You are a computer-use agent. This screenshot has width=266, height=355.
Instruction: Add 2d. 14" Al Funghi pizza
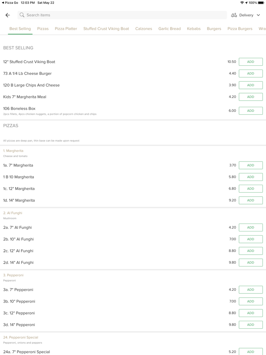(250, 263)
